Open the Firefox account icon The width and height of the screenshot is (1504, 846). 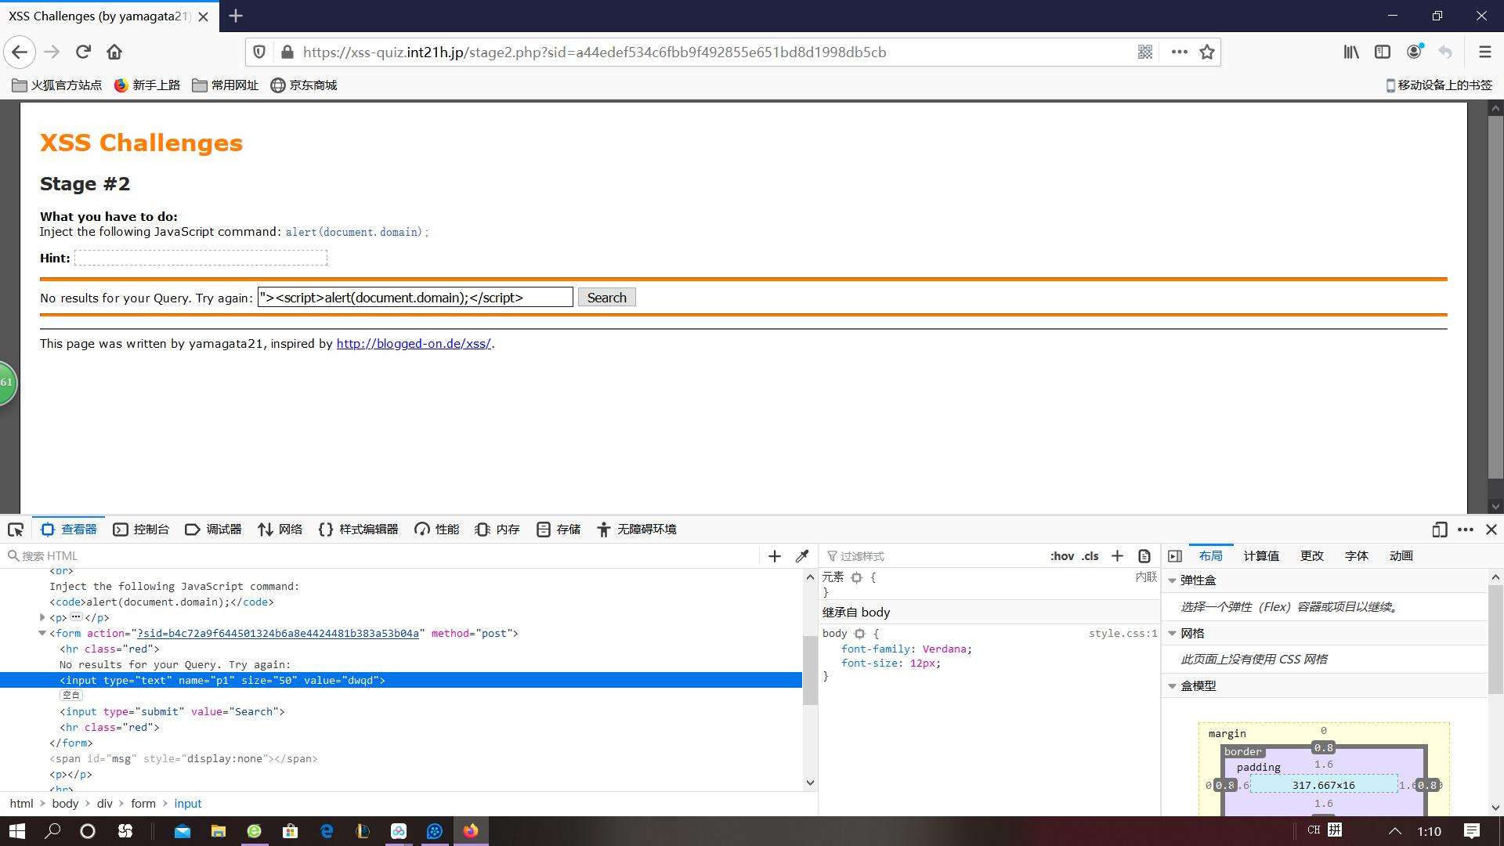[1415, 52]
